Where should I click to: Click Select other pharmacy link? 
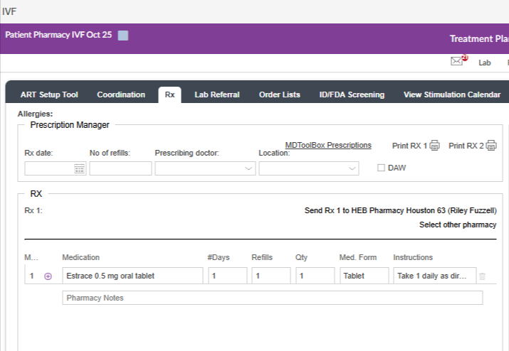pos(458,225)
